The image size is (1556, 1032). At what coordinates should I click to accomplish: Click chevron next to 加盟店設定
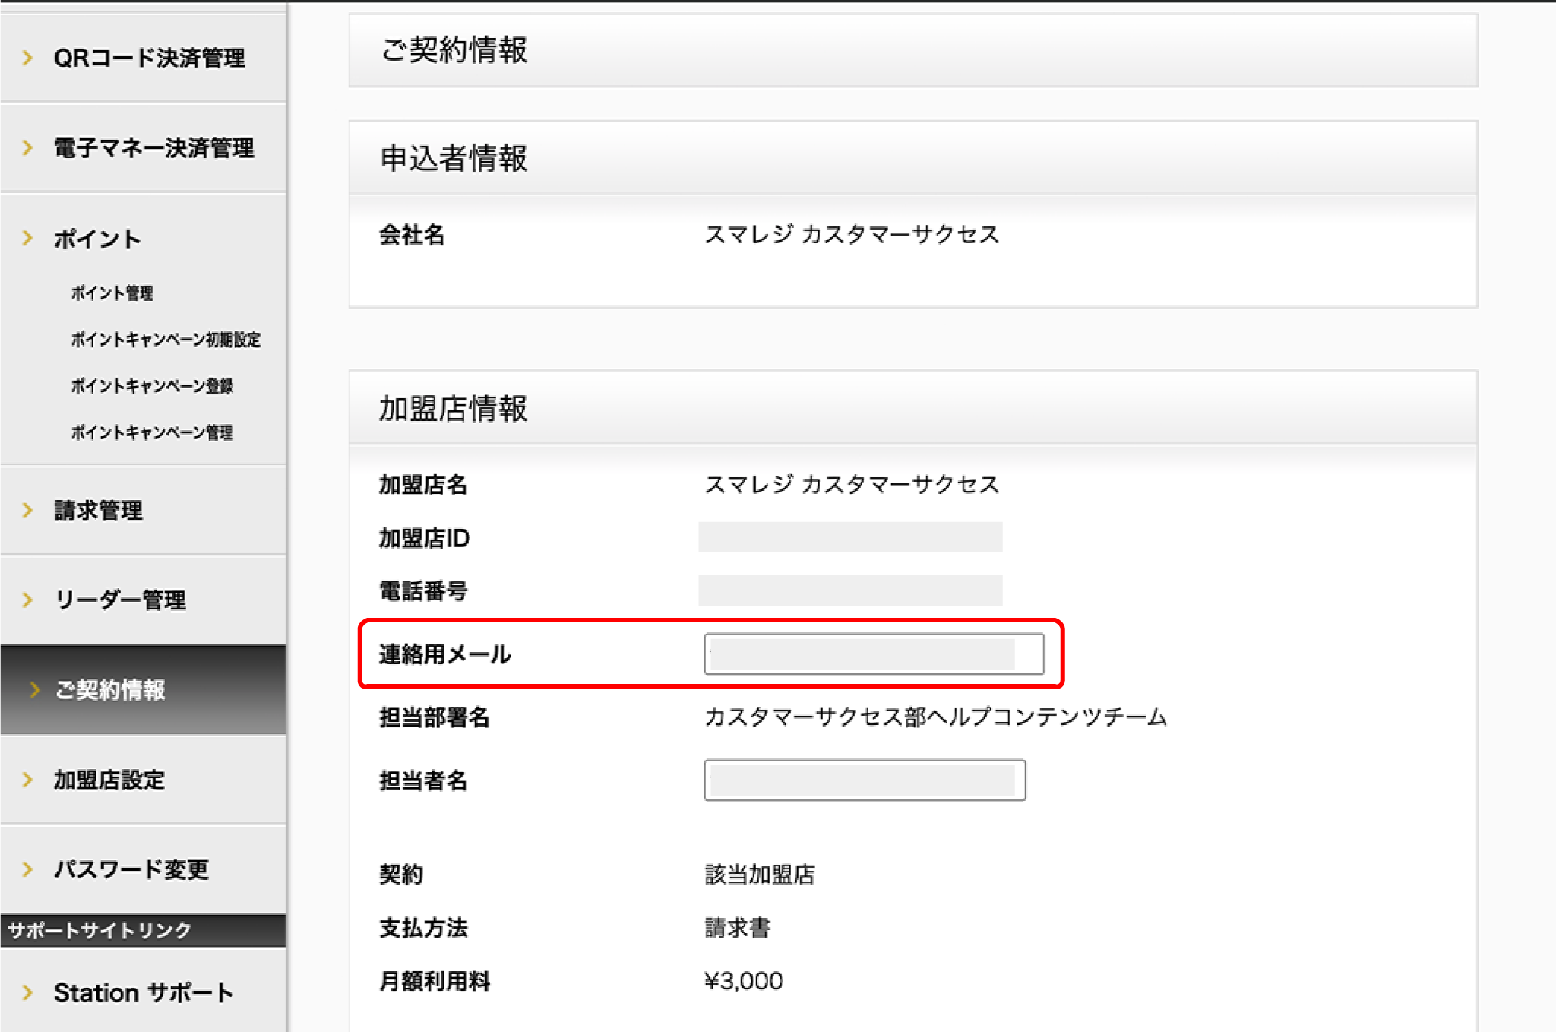point(27,780)
